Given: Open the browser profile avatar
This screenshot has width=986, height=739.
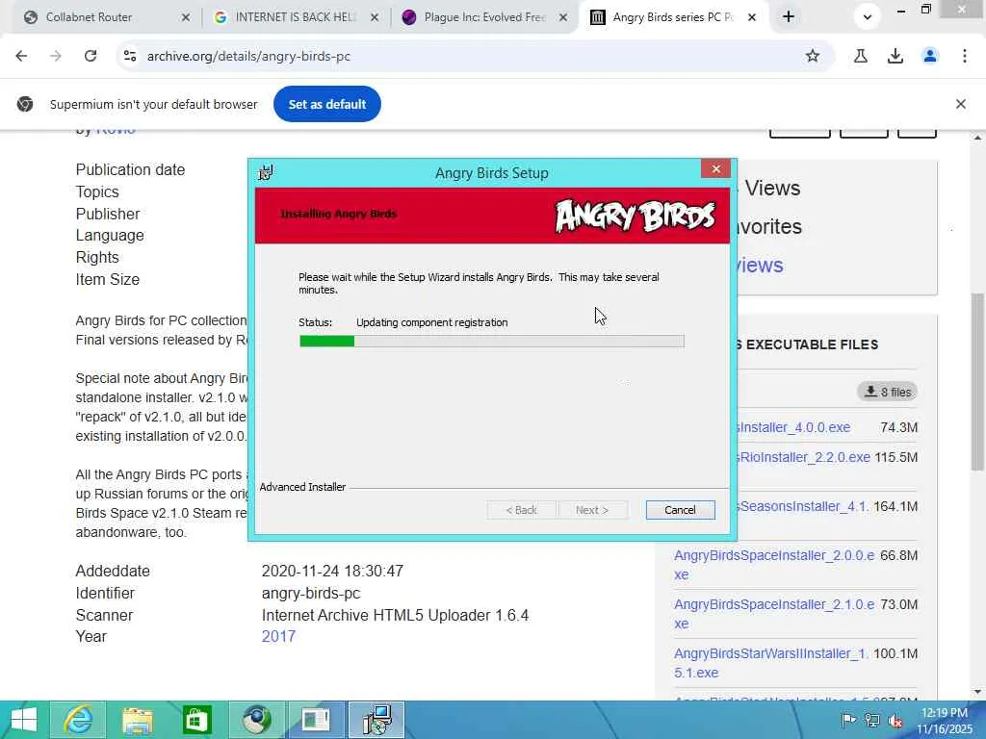Looking at the screenshot, I should tap(930, 56).
